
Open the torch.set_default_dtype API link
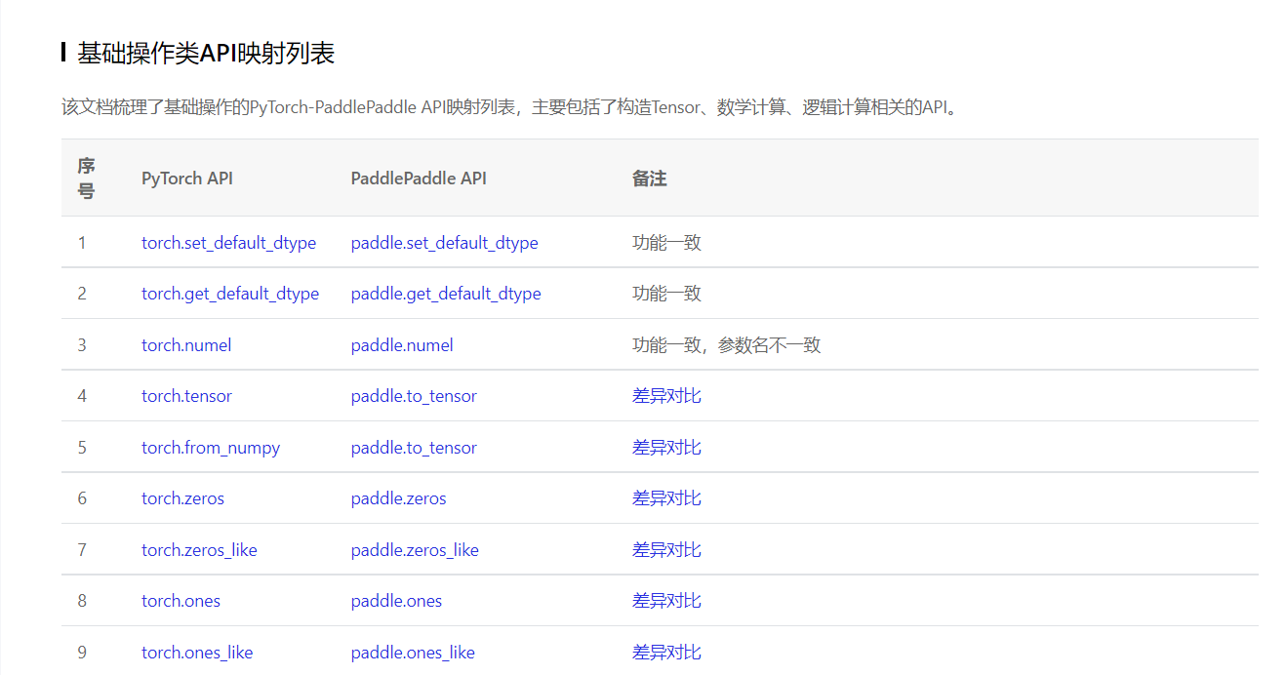click(228, 242)
